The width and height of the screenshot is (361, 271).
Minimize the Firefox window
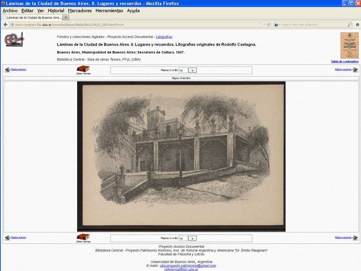345,3
